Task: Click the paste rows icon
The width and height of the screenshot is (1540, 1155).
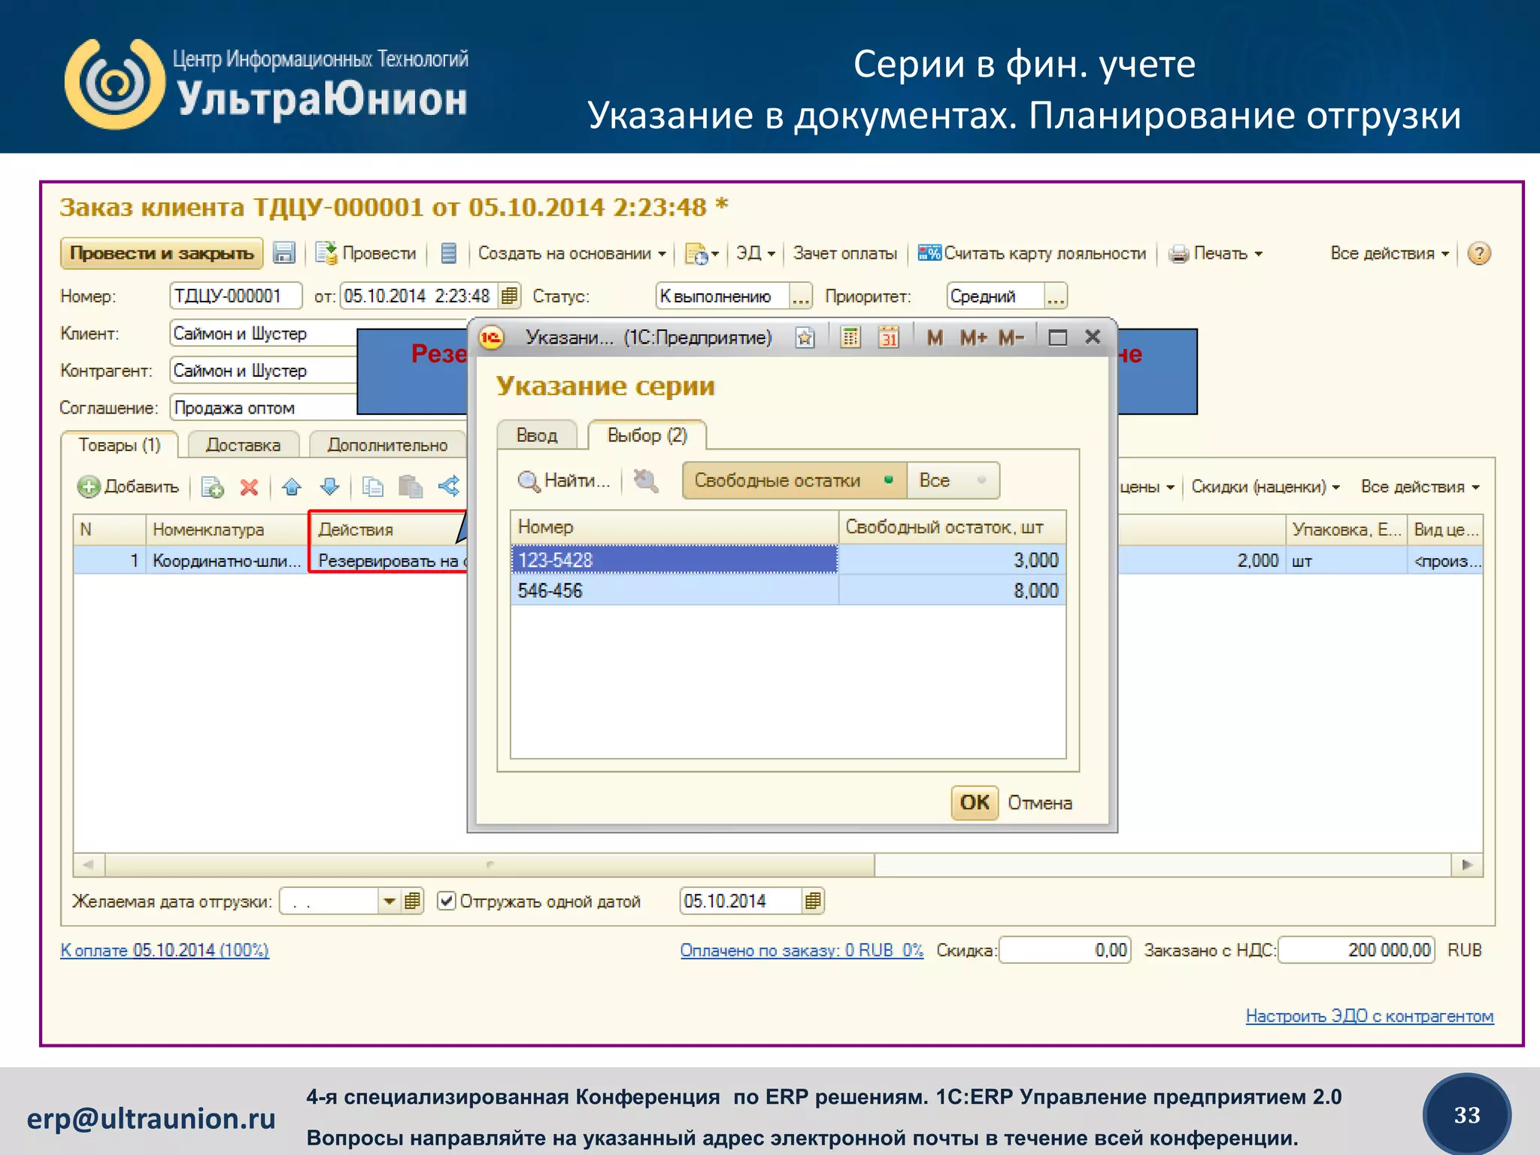Action: [410, 487]
